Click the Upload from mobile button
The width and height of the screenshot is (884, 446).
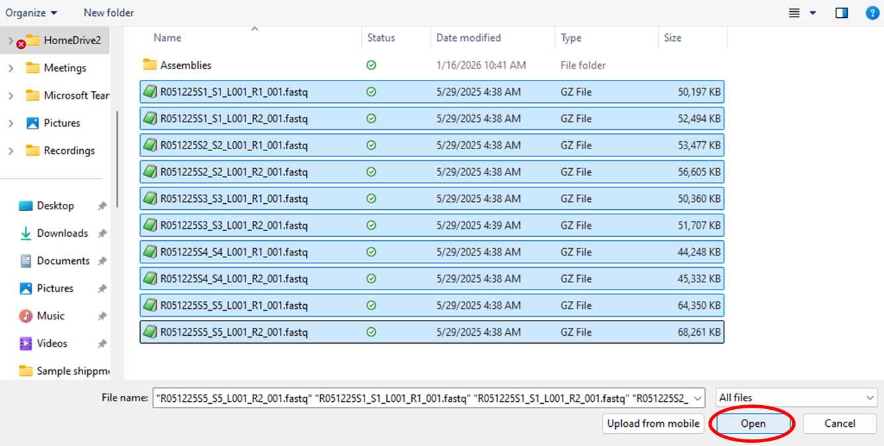(652, 424)
